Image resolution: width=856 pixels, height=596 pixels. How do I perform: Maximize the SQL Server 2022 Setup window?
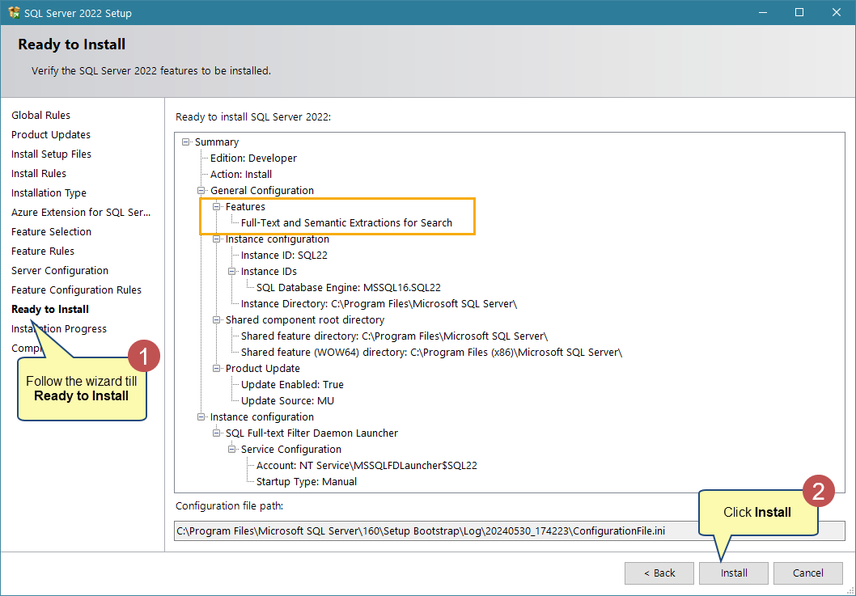(x=799, y=13)
